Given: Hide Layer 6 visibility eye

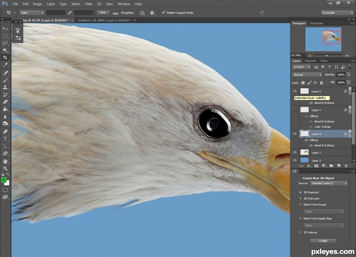Looking at the screenshot, I should (x=295, y=91).
